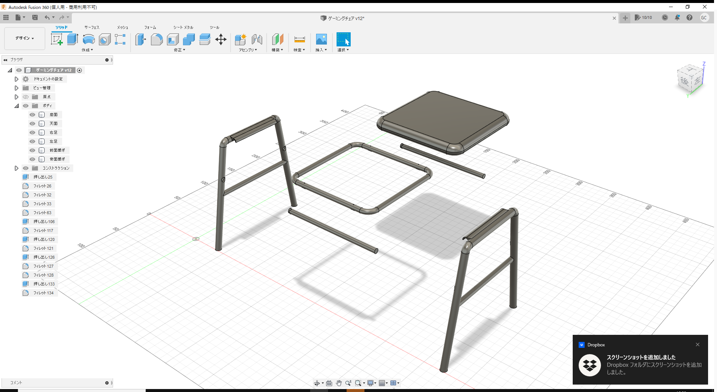Select the Create Sketch tool

point(57,39)
